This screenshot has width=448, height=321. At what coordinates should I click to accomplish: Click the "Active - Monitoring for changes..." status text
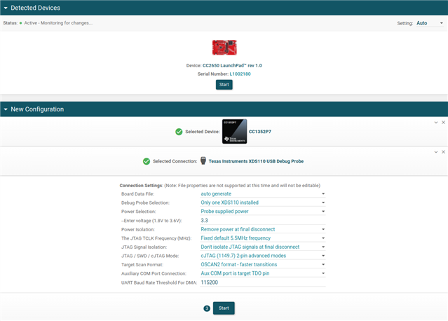58,23
